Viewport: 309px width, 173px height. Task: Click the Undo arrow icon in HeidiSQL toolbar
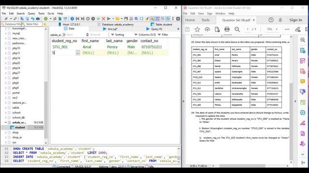(x=32, y=19)
